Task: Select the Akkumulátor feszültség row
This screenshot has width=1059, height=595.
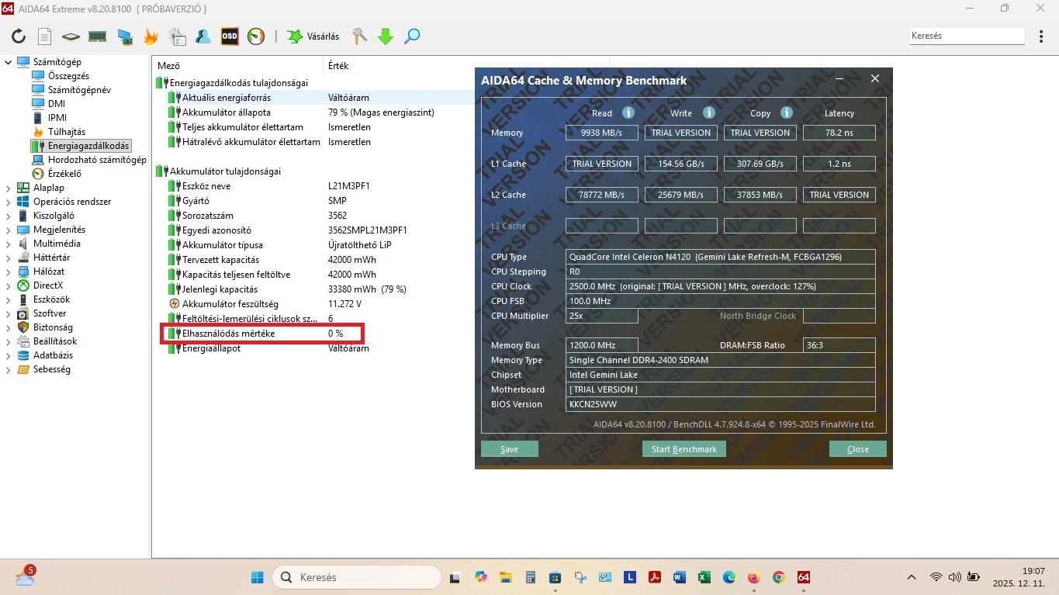Action: click(x=314, y=304)
